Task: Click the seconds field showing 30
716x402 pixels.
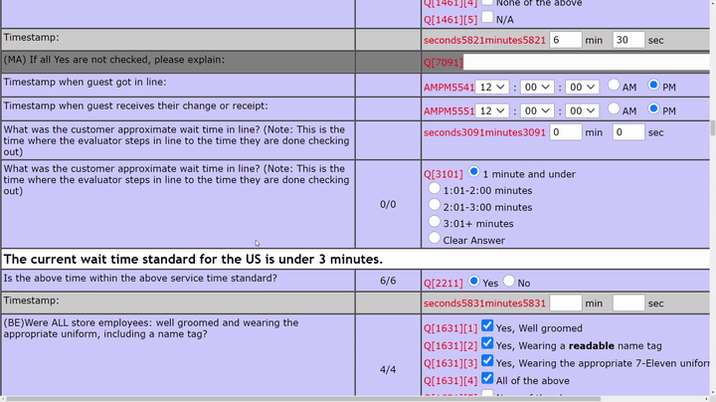Action: pos(628,40)
